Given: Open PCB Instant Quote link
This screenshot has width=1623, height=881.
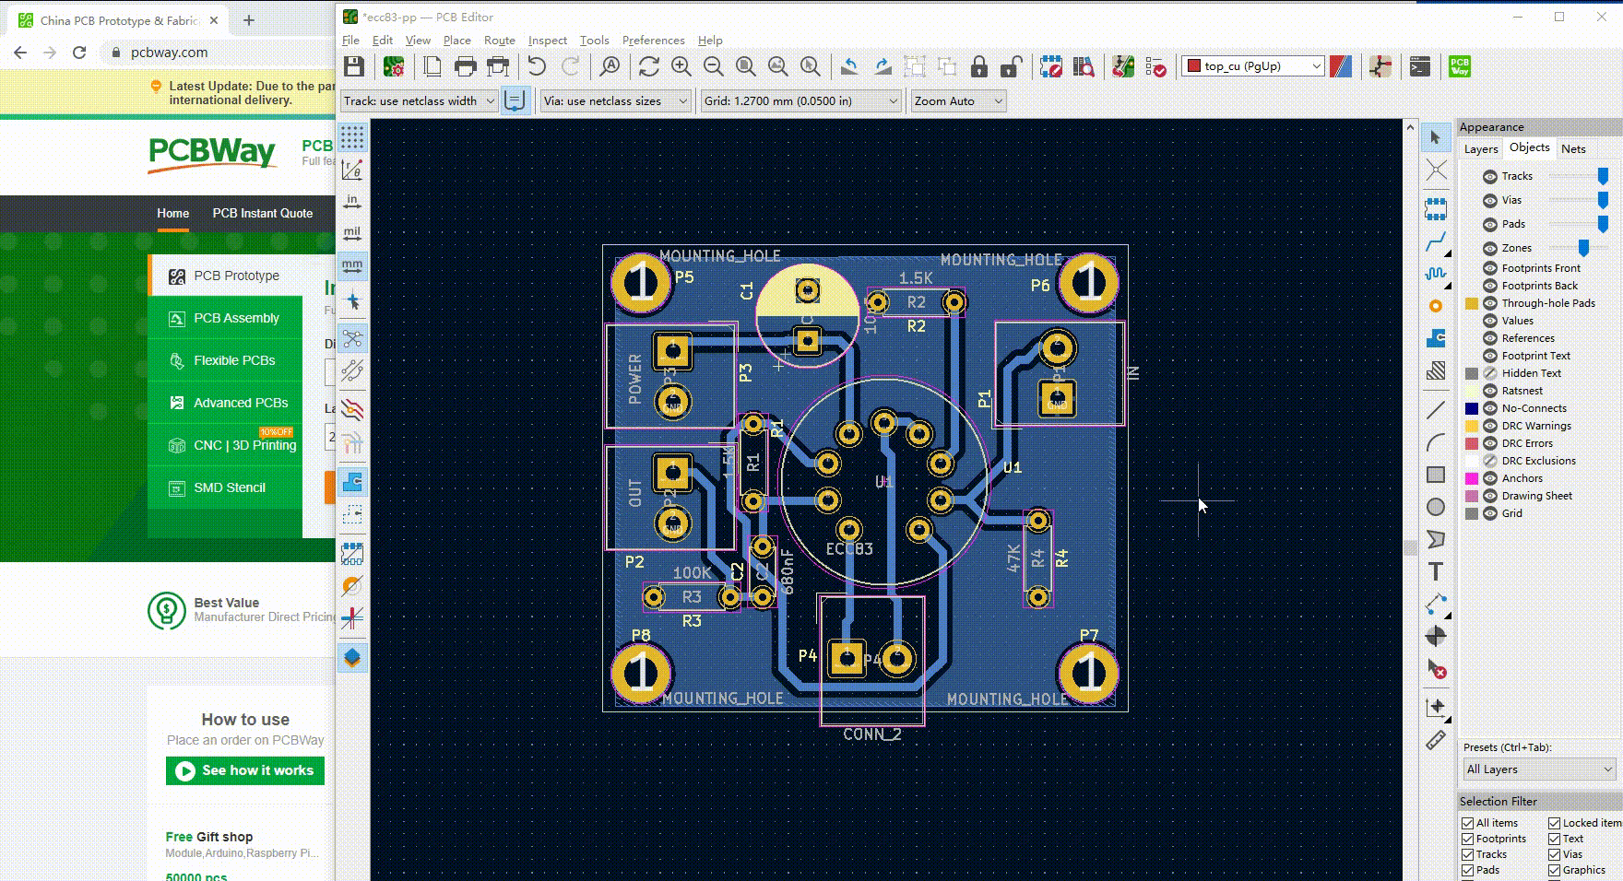Looking at the screenshot, I should (262, 213).
